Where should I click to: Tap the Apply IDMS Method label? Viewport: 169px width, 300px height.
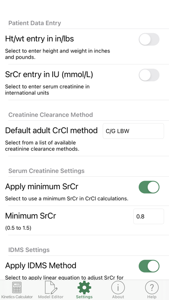pyautogui.click(x=41, y=266)
